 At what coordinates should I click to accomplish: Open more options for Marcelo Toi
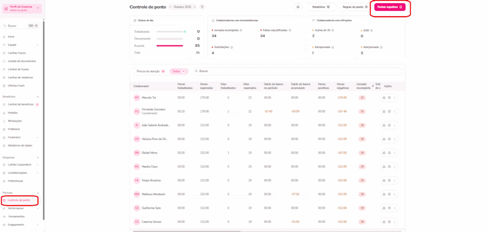395,97
